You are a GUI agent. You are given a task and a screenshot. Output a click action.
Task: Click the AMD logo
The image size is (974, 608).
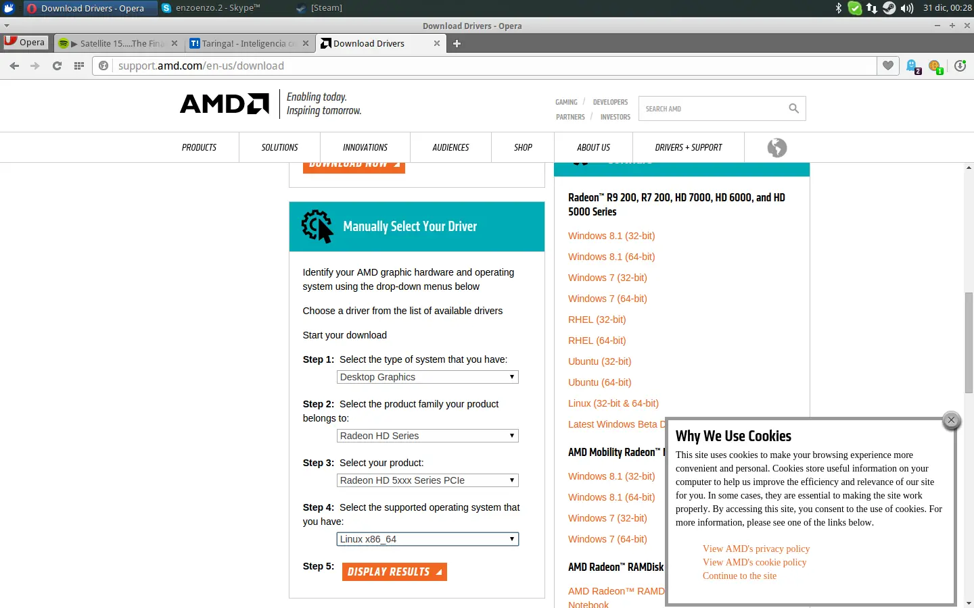(225, 103)
